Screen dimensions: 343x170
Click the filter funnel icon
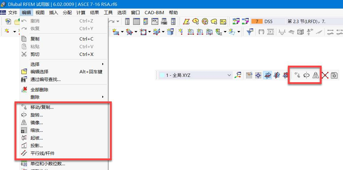(x=250, y=32)
